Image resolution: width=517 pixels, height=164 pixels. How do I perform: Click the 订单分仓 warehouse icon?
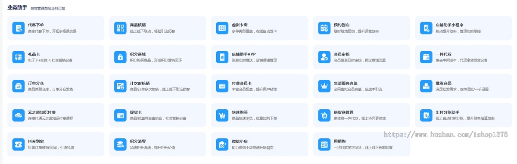pyautogui.click(x=18, y=86)
